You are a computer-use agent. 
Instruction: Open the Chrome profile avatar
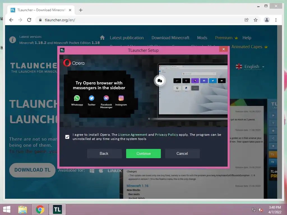click(267, 20)
